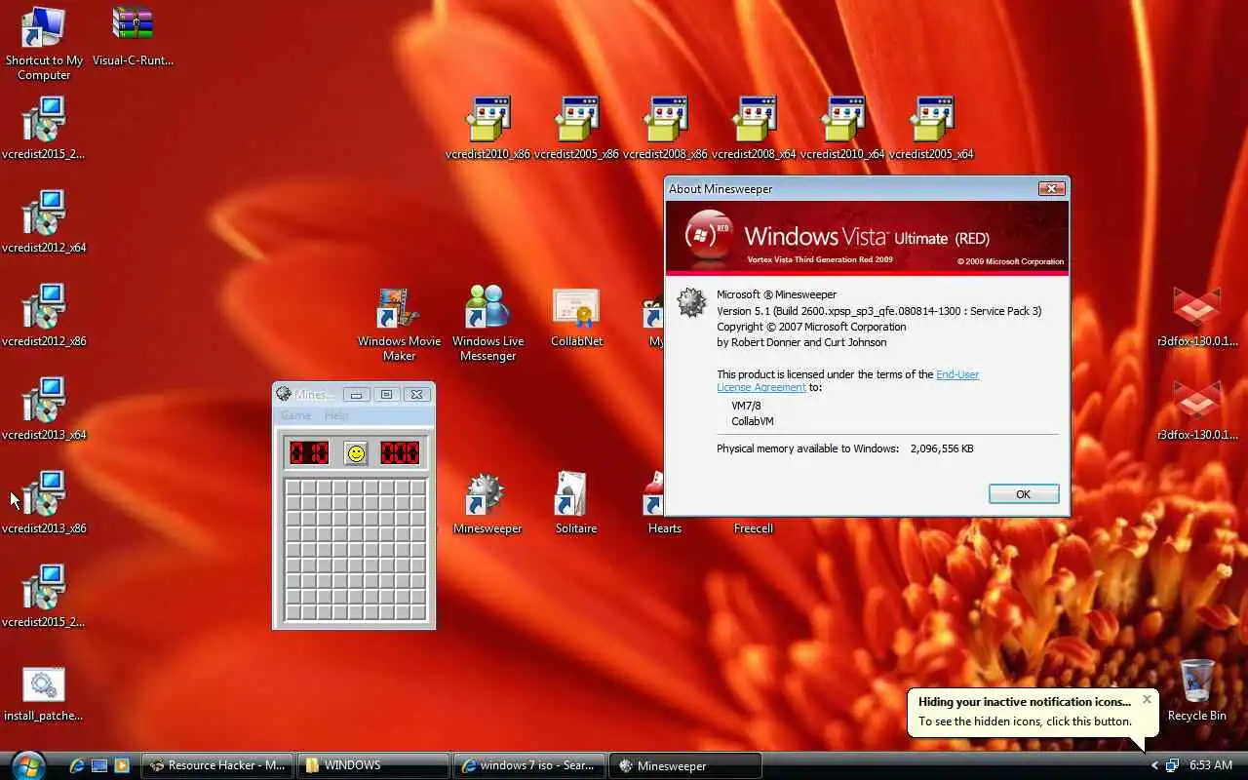Click the mine icon in Minesweeper's title bar
The width and height of the screenshot is (1248, 780).
tap(284, 394)
